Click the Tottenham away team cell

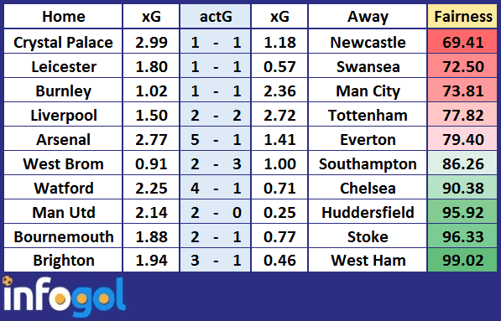click(x=368, y=115)
